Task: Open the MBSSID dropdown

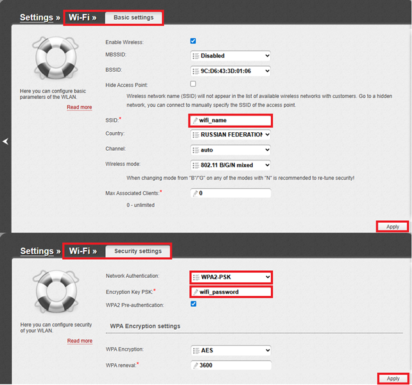Action: click(x=231, y=56)
